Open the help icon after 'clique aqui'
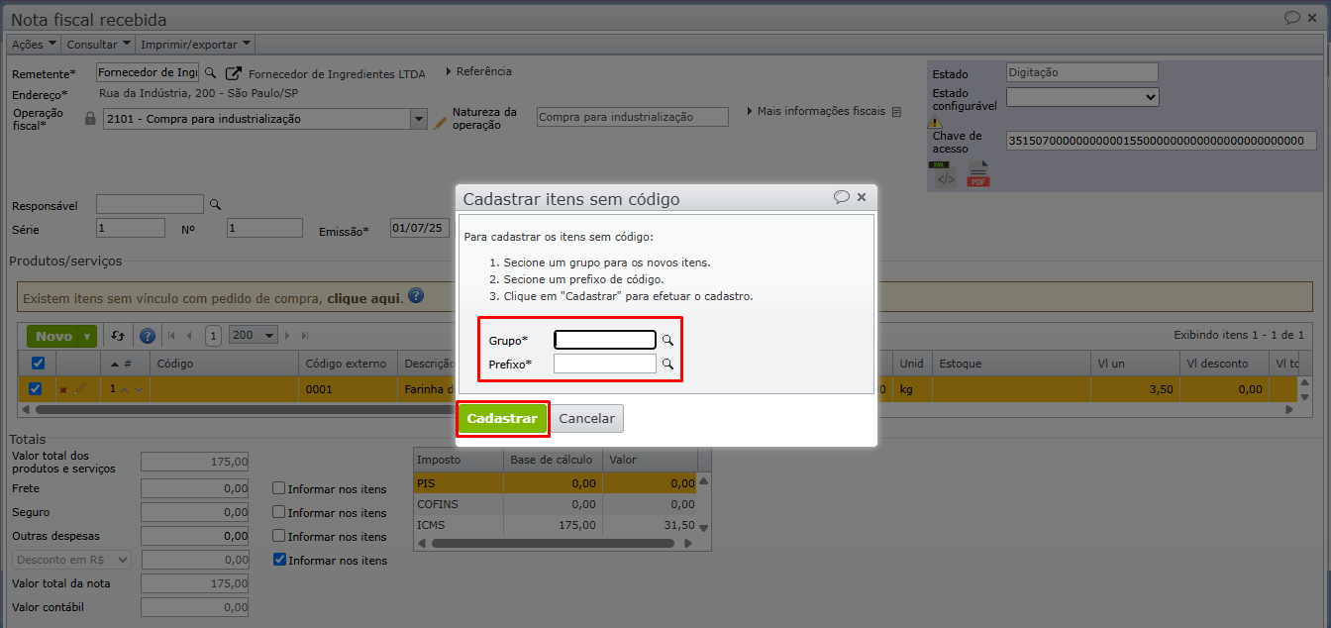This screenshot has width=1331, height=628. click(416, 296)
